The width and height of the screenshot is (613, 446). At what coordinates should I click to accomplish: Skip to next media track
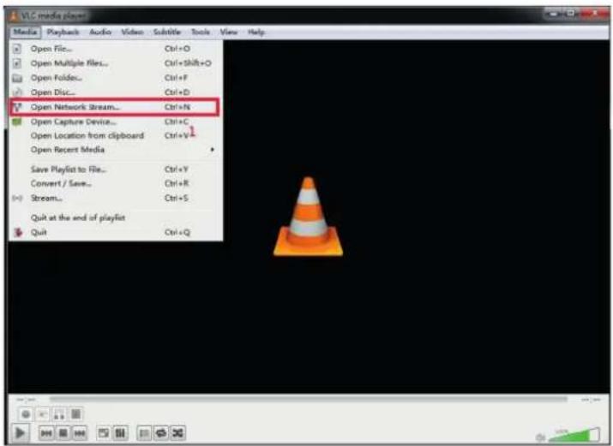tap(80, 433)
